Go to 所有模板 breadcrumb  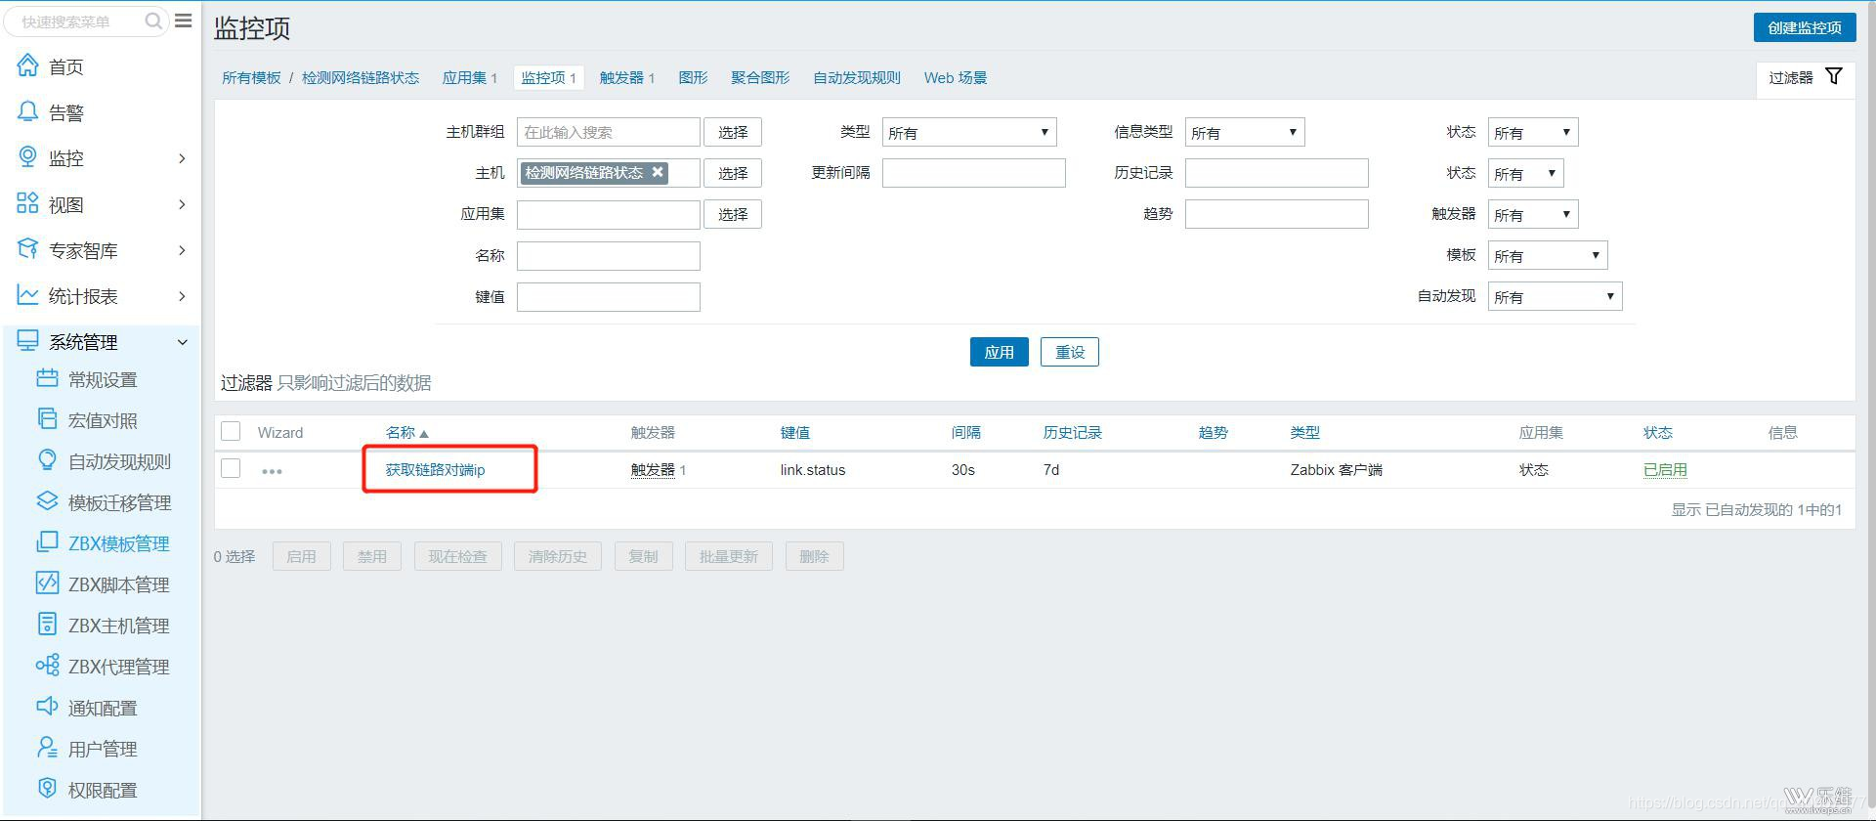(x=251, y=77)
